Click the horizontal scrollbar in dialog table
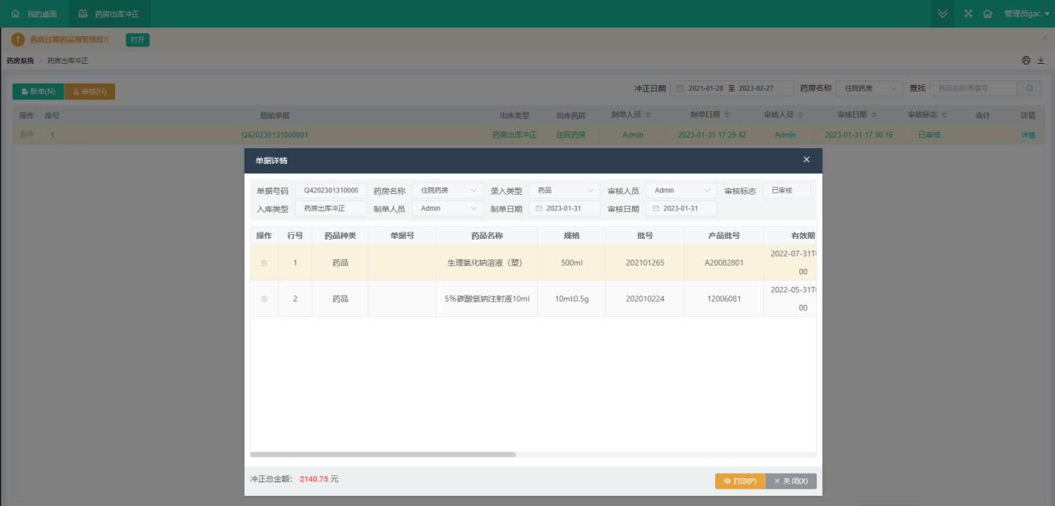The width and height of the screenshot is (1055, 506). pyautogui.click(x=383, y=455)
